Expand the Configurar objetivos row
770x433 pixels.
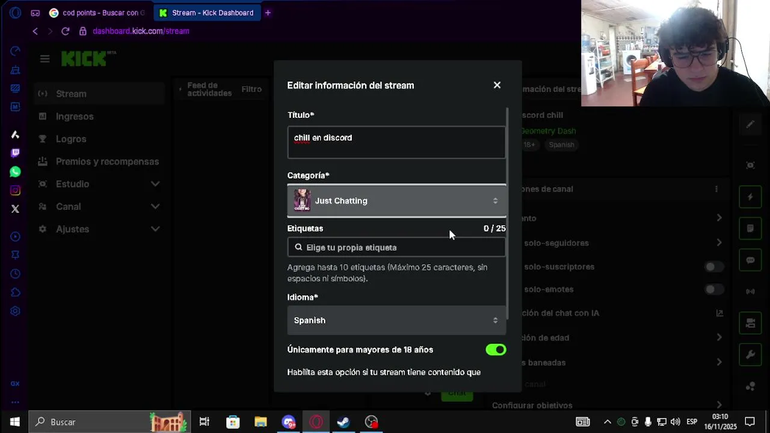click(609, 405)
